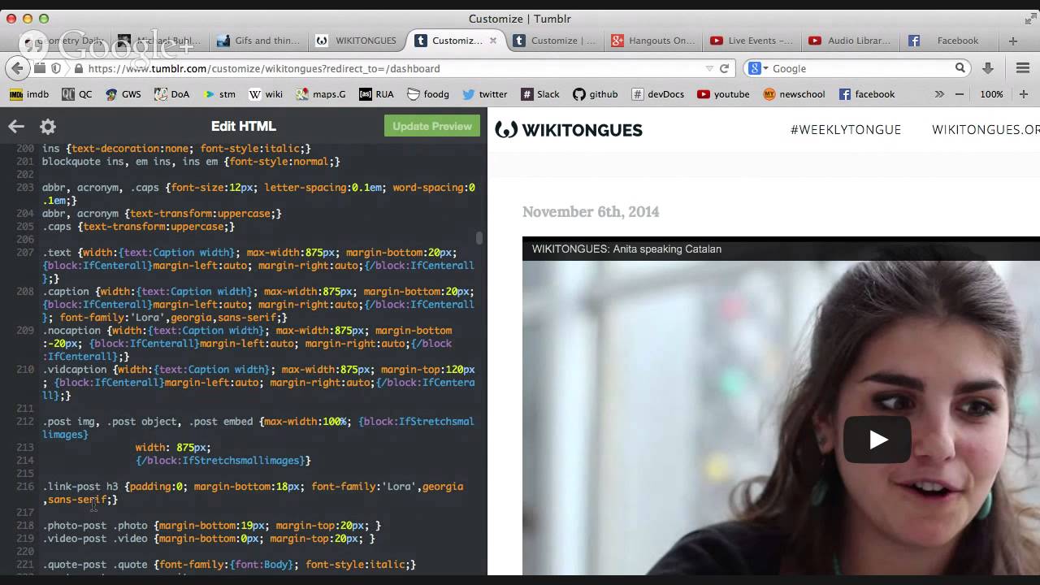This screenshot has height=585, width=1040.
Task: Switch to the WIKITONGUES tab
Action: coord(357,41)
